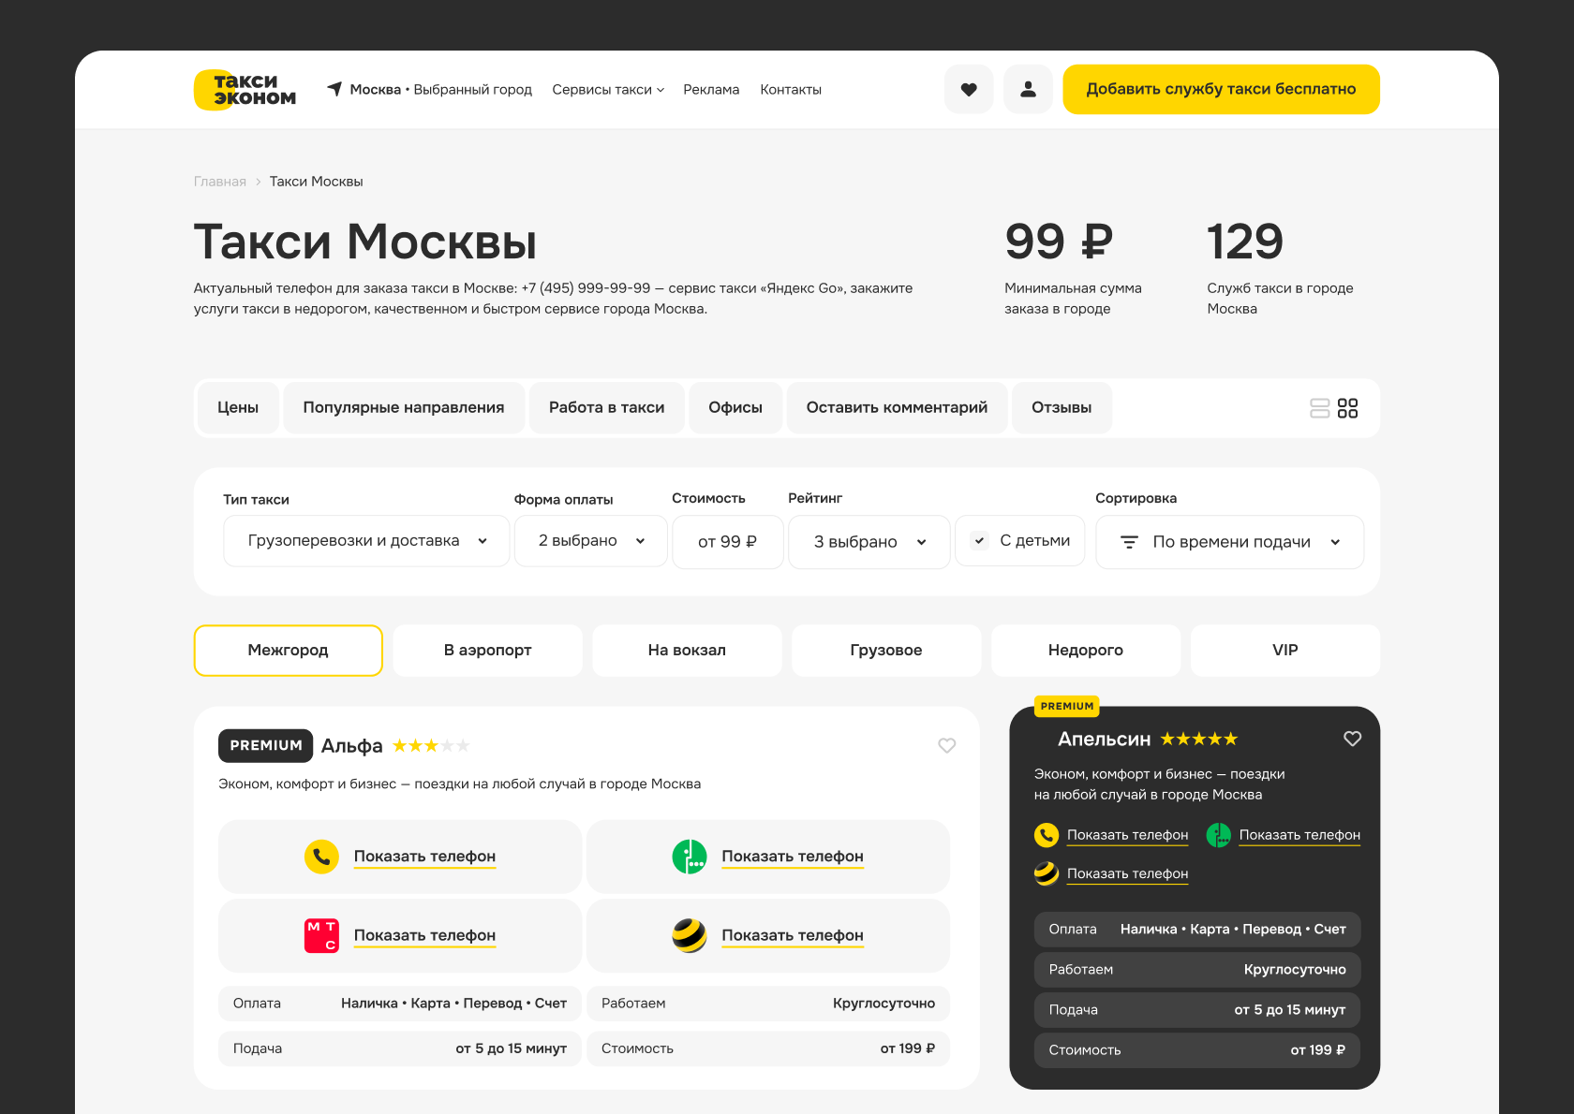Image resolution: width=1574 pixels, height=1114 pixels.
Task: Click the sort lines icon in Сортировка field
Action: (1130, 542)
